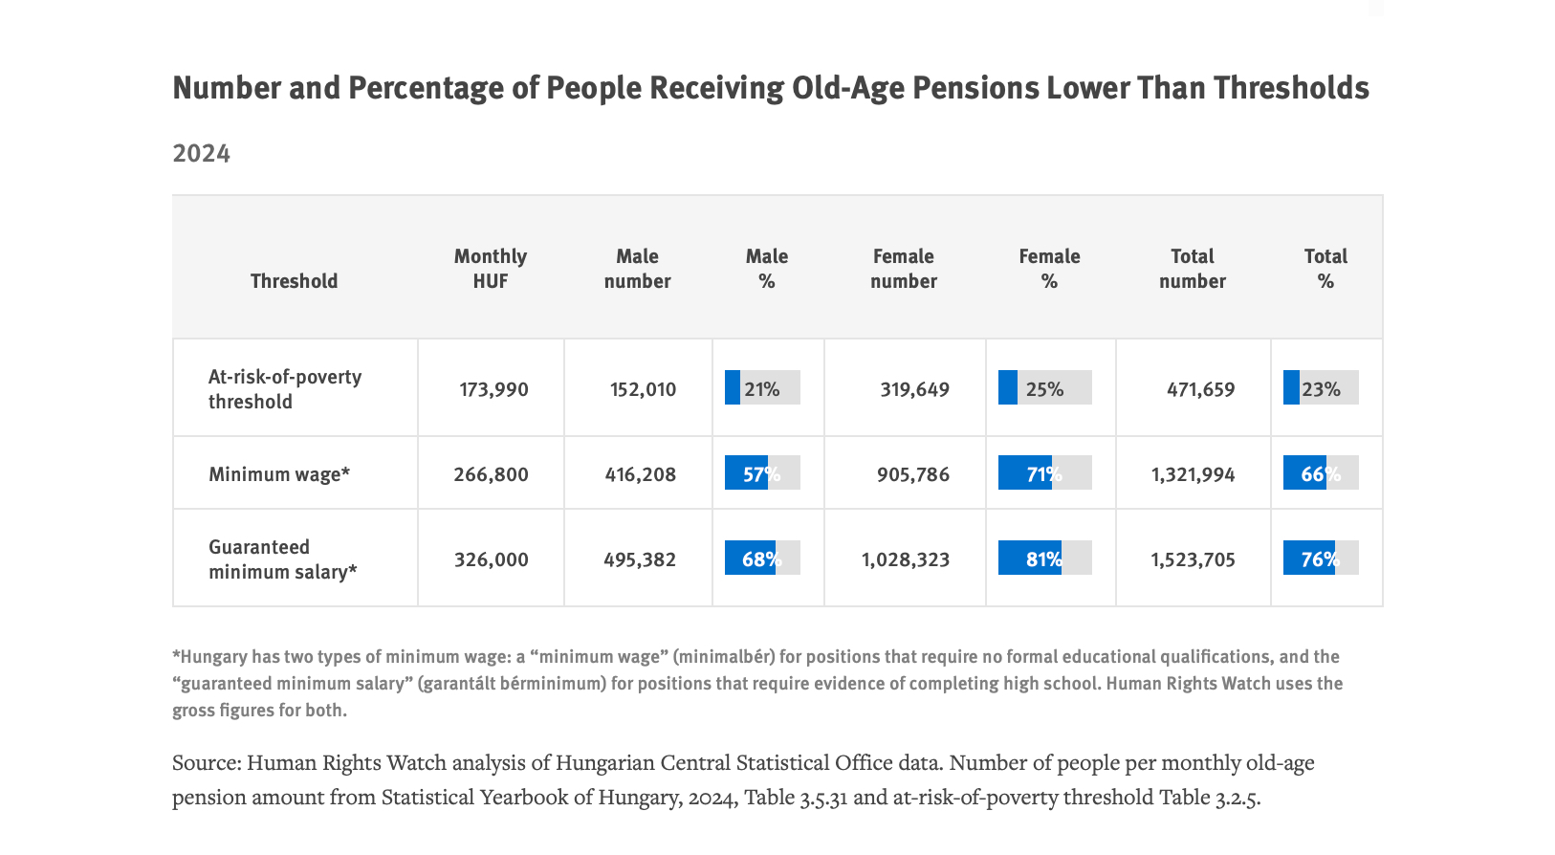This screenshot has height=855, width=1555.
Task: Click the 81% female percentage bar
Action: click(x=1044, y=559)
